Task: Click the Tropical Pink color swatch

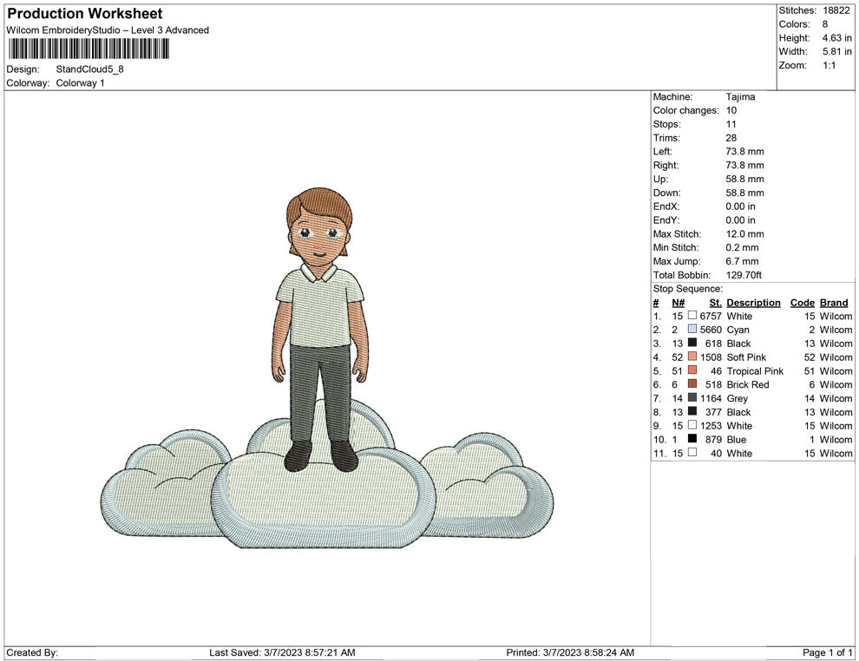Action: (x=692, y=371)
